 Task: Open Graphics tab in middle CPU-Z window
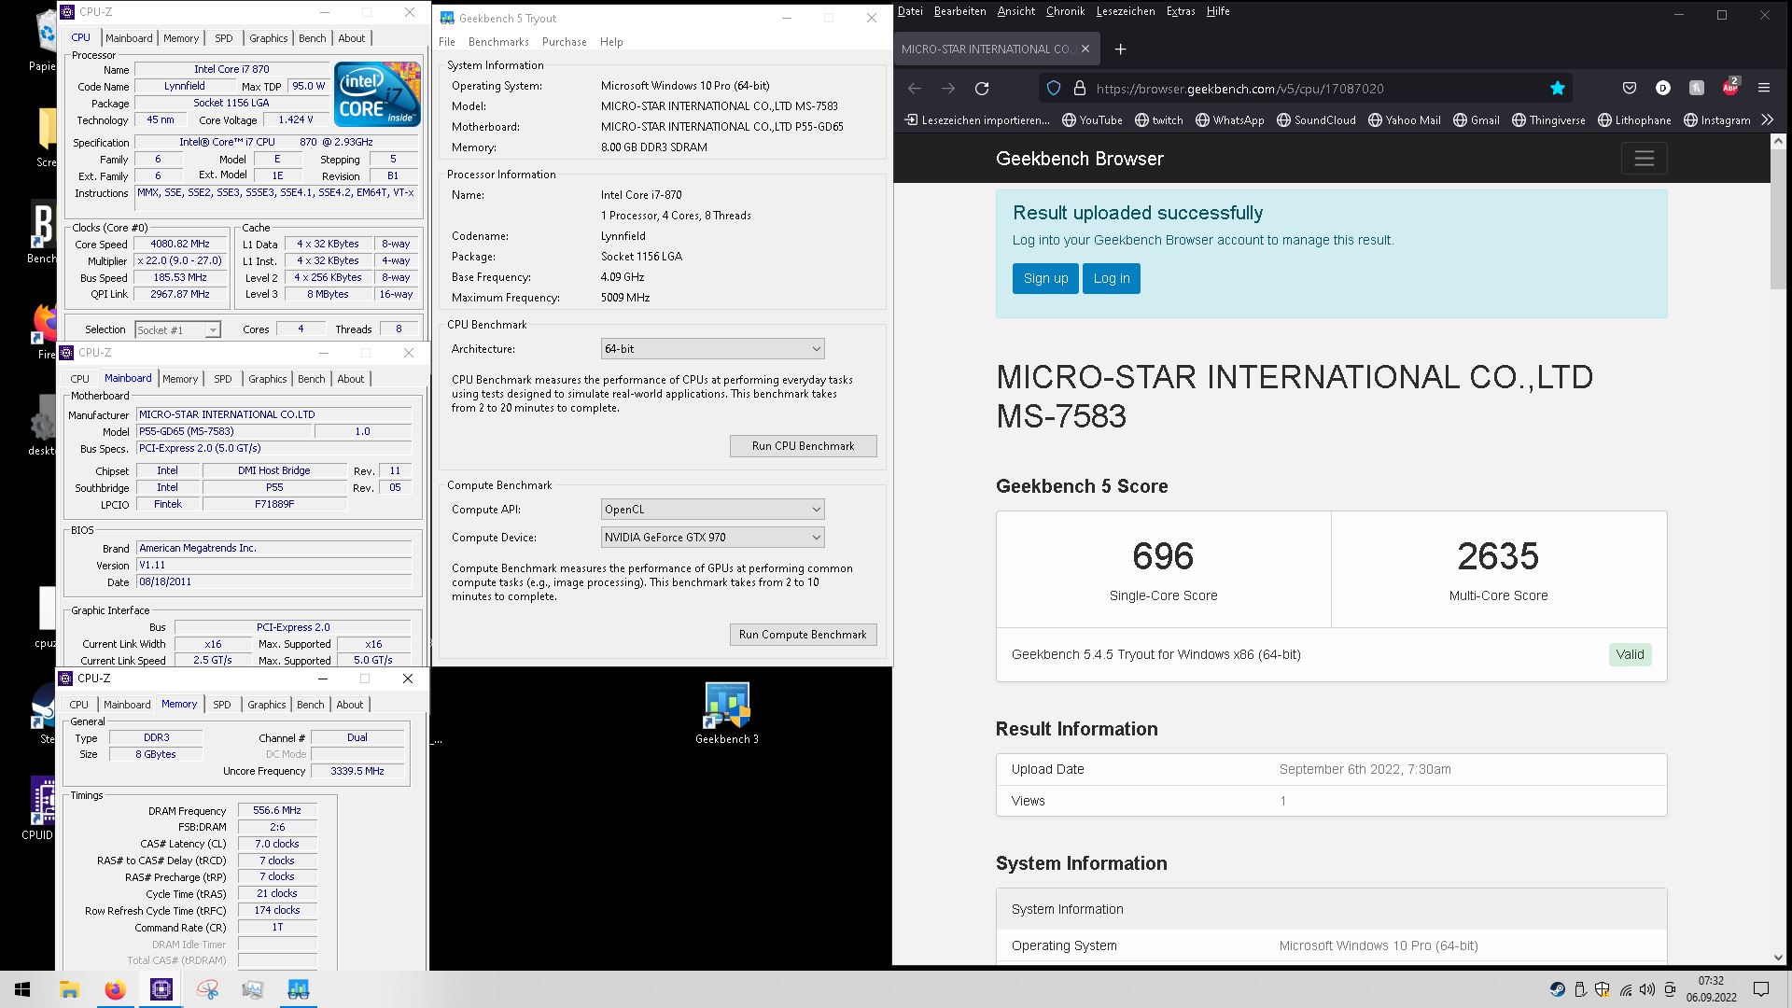(x=268, y=379)
